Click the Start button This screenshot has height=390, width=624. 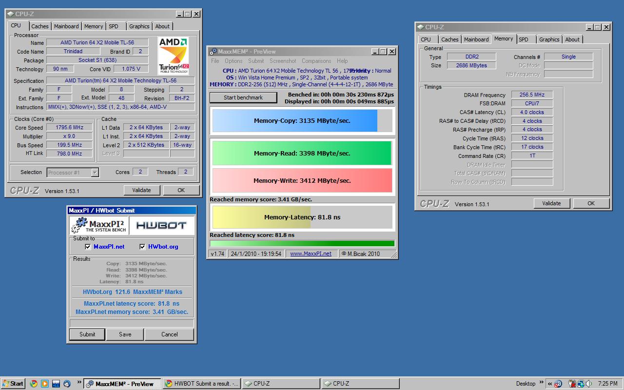13,384
